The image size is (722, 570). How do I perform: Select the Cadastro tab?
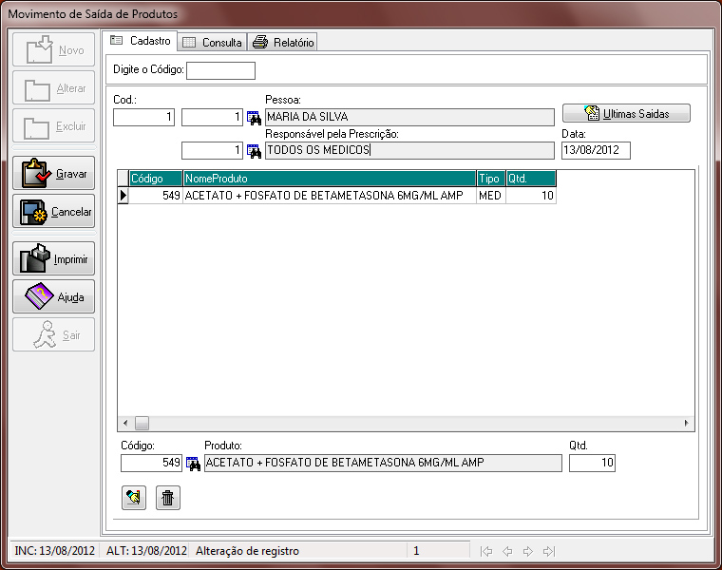pyautogui.click(x=141, y=41)
